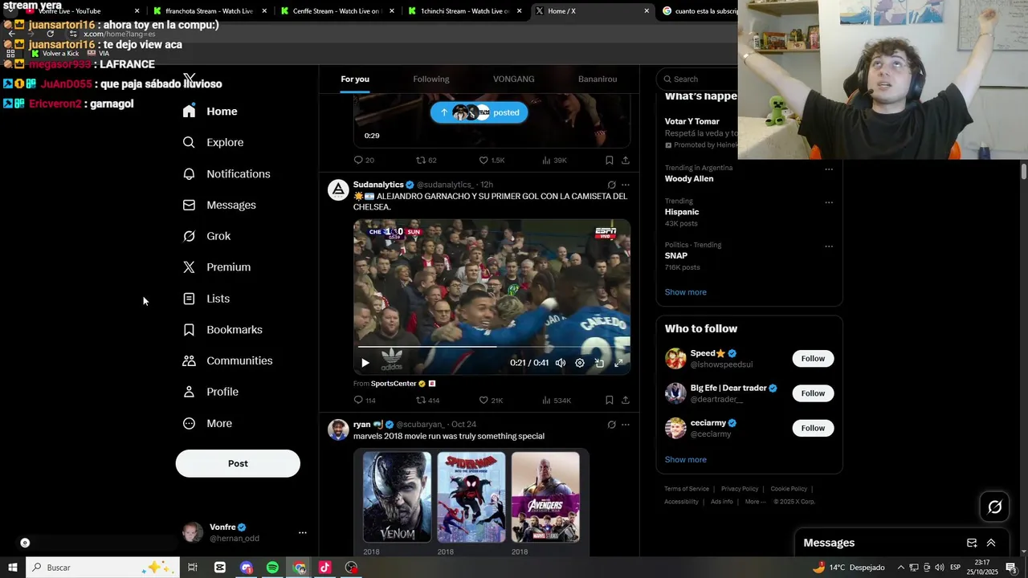1028x578 pixels.
Task: Open TikTok app from the taskbar
Action: pyautogui.click(x=324, y=568)
